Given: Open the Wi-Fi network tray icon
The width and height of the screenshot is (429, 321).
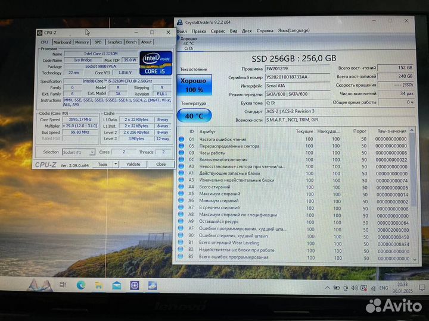Looking at the screenshot, I should point(373,288).
